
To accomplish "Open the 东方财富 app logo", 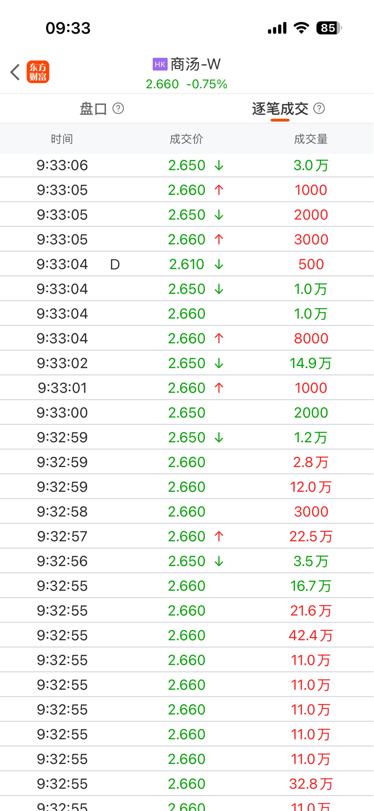I will tap(38, 72).
